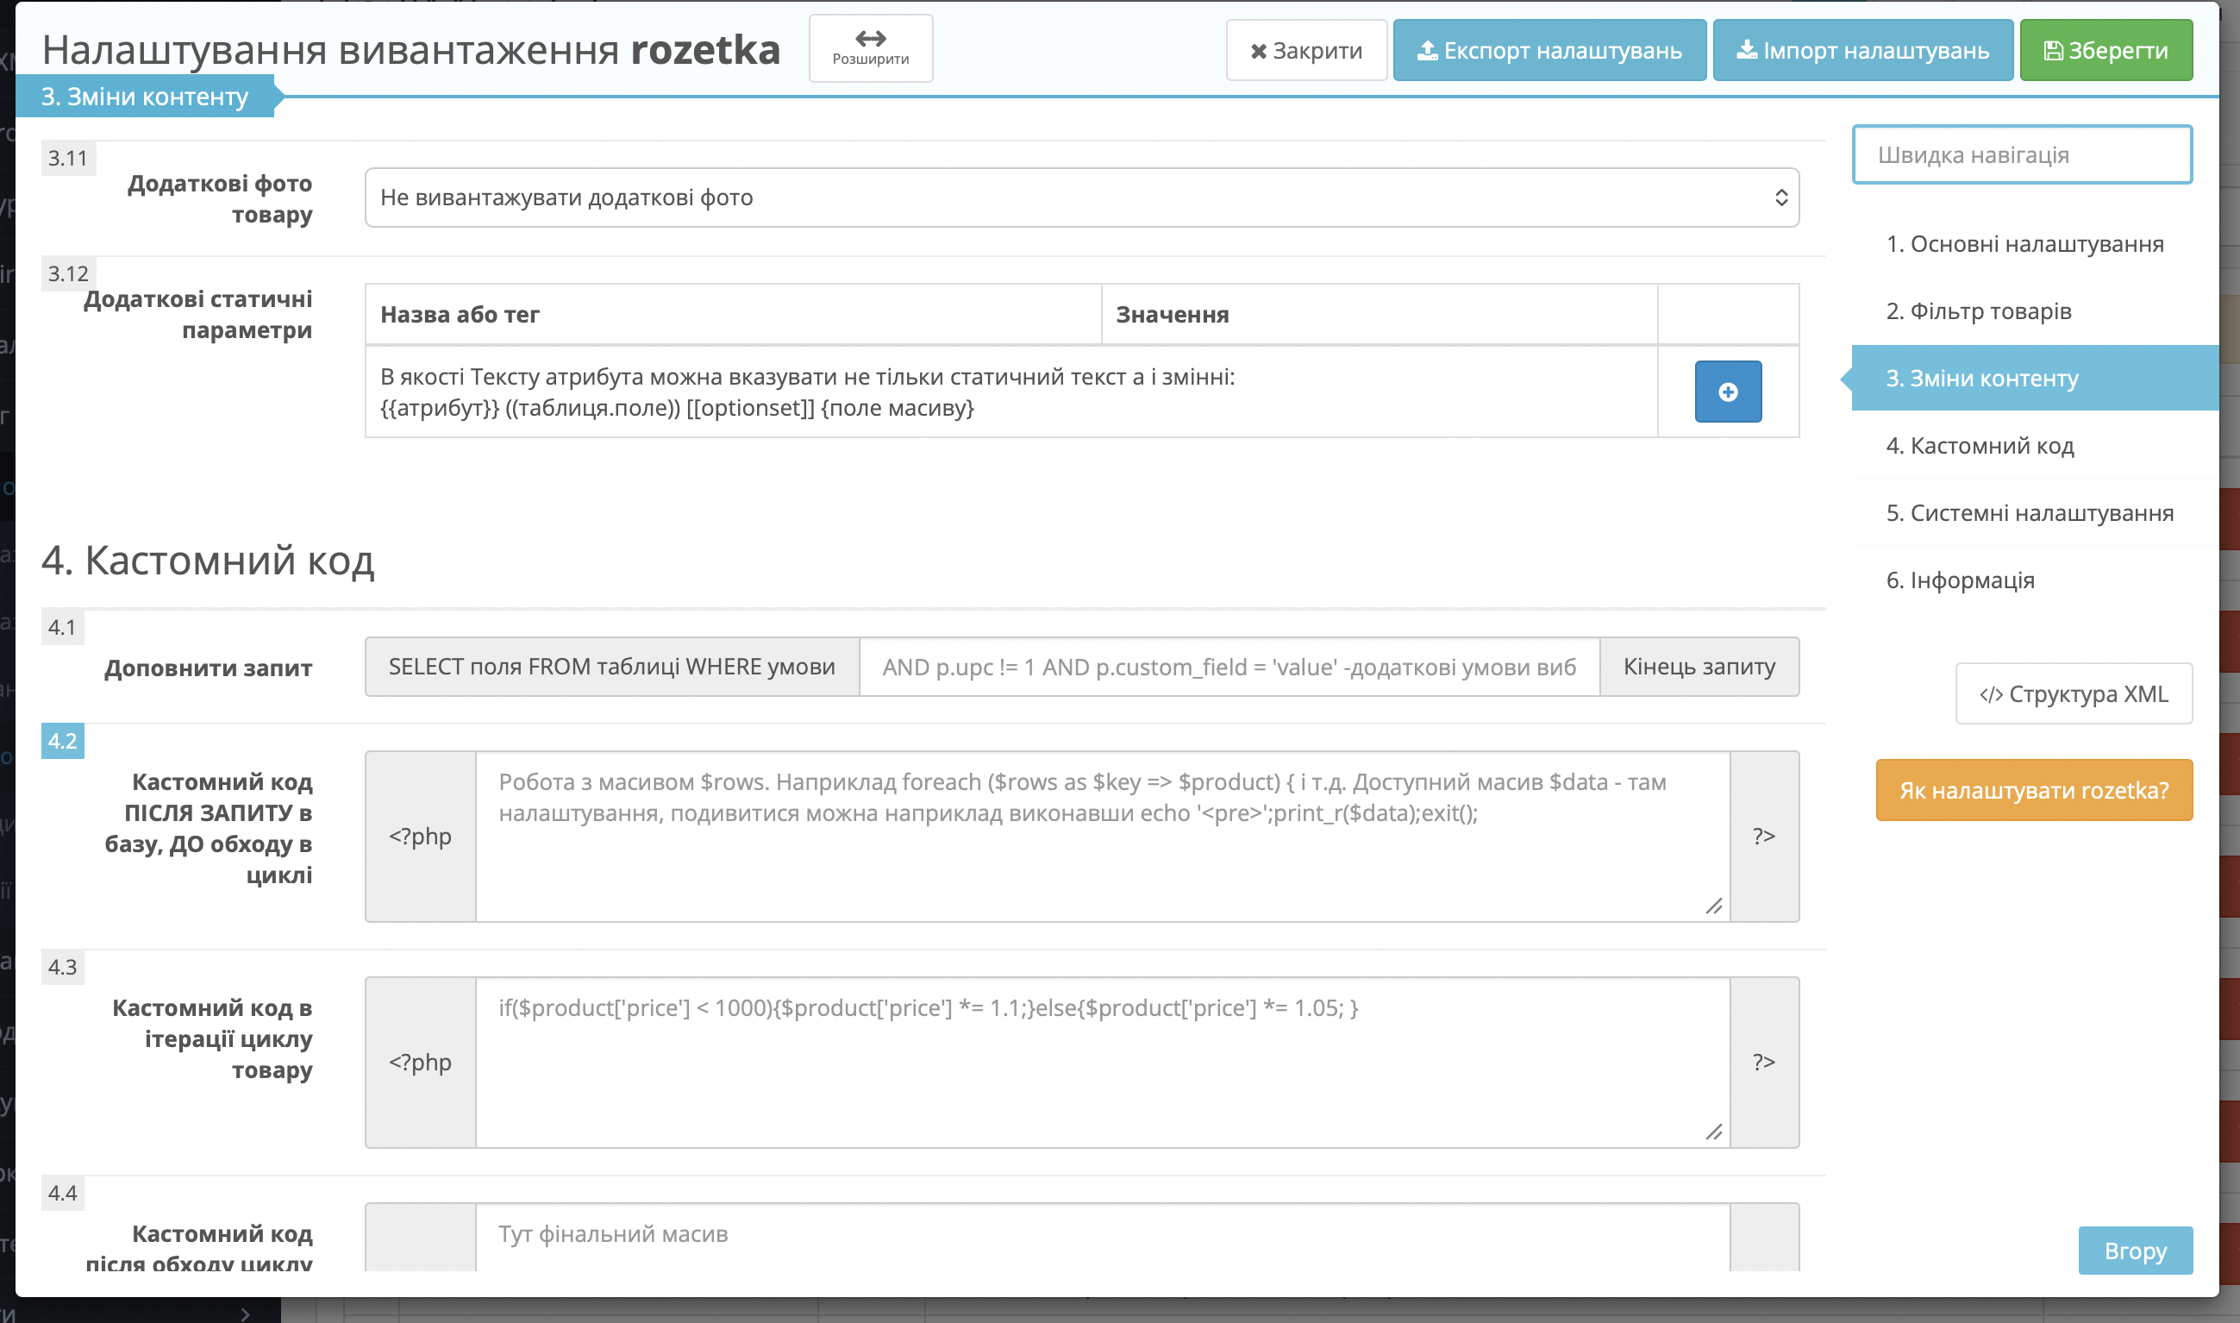Add a static parameter with plus button
Viewport: 2240px width, 1323px height.
point(1728,392)
